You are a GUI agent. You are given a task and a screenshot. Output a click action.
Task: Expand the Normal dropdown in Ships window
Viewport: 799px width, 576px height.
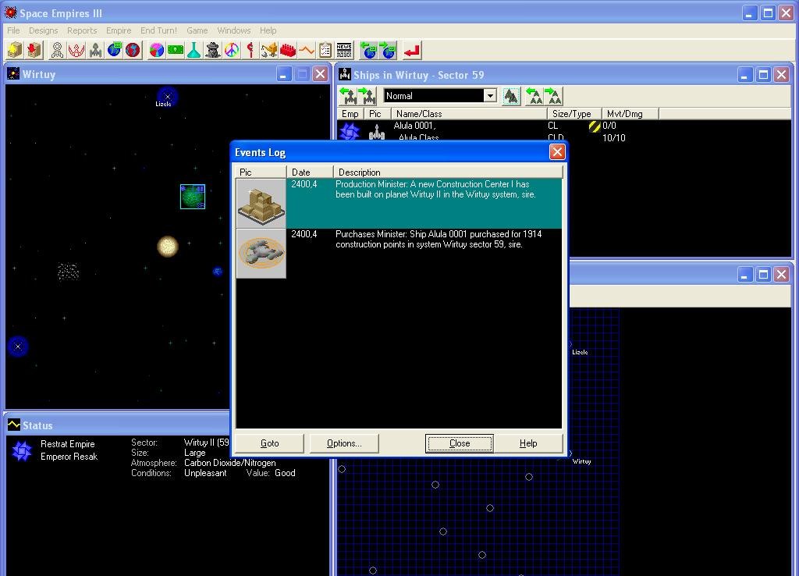[490, 96]
